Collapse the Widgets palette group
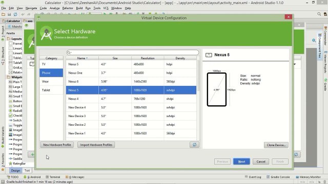 (14, 77)
